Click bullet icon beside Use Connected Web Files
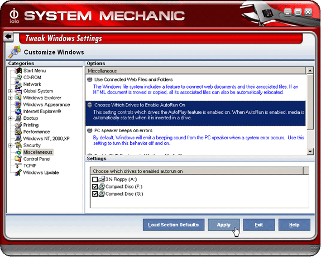 (x=90, y=79)
